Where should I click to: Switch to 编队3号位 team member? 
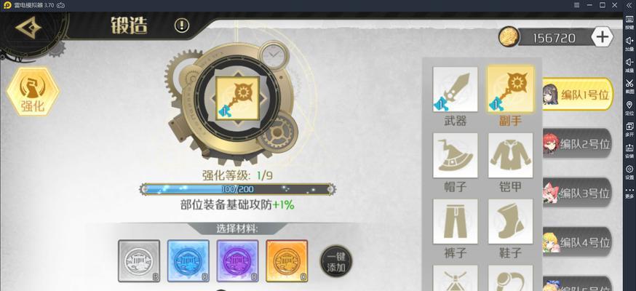[577, 193]
